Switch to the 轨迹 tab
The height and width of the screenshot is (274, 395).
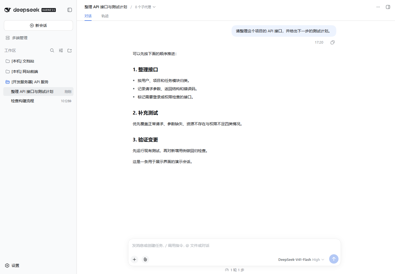(105, 16)
